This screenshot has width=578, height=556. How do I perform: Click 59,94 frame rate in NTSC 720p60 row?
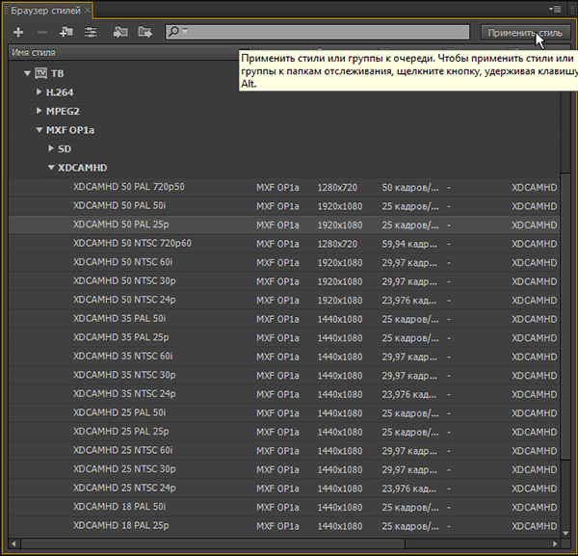(409, 244)
